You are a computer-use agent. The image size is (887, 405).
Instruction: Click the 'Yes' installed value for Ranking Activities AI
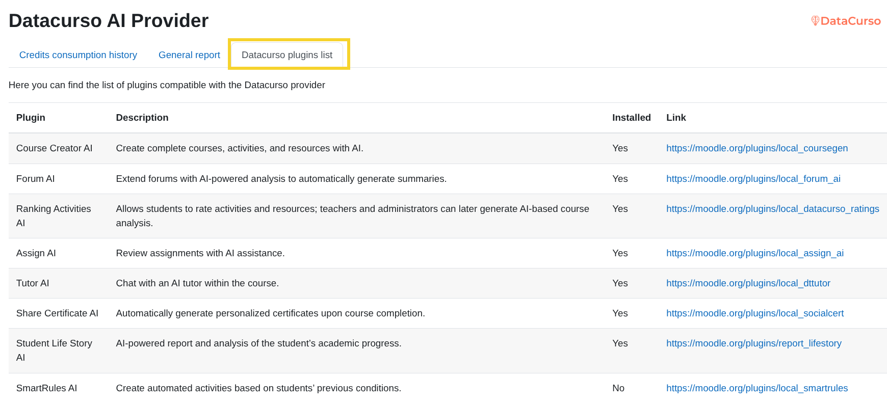(620, 209)
